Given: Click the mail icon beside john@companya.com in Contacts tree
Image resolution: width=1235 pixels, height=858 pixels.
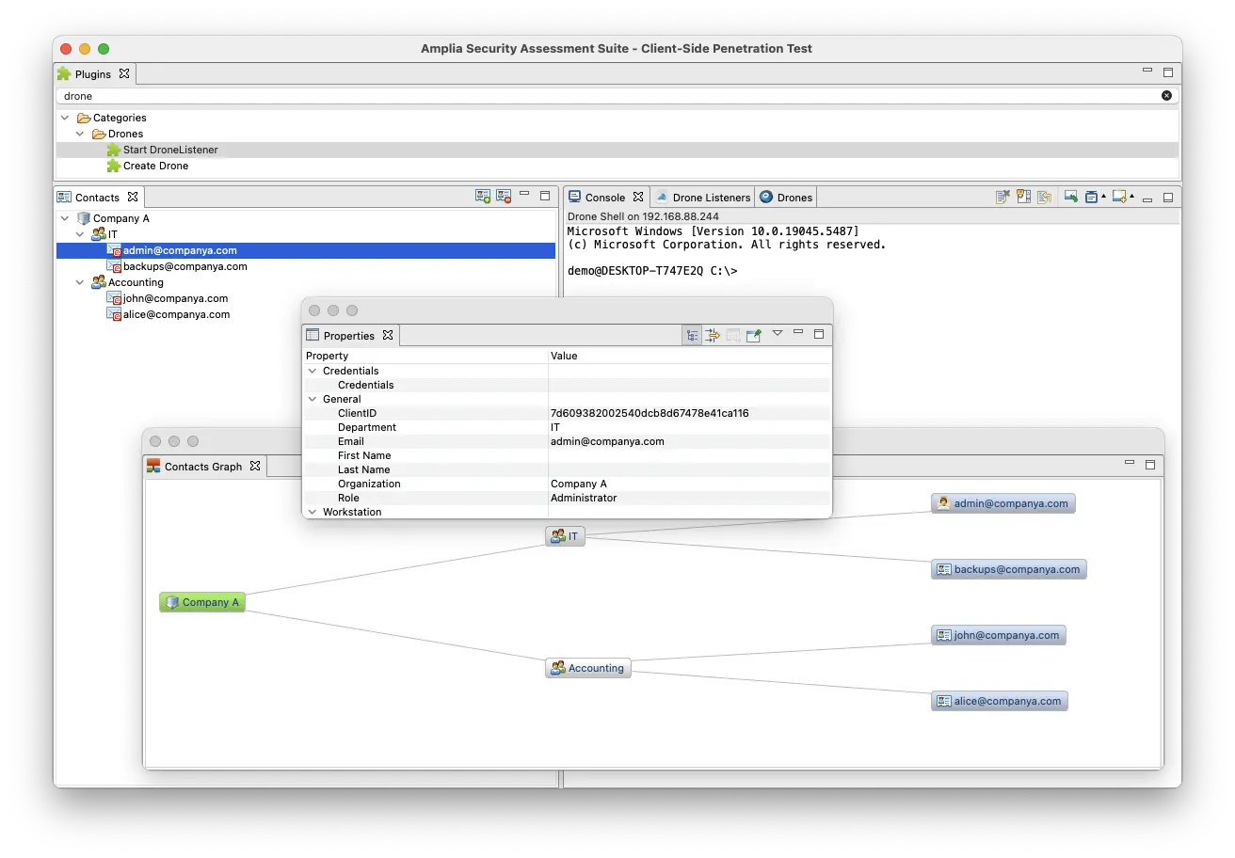Looking at the screenshot, I should coord(114,298).
